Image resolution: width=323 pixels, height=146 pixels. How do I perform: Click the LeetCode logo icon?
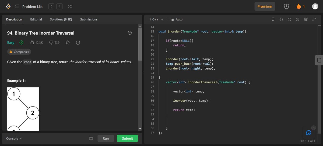click(8, 6)
